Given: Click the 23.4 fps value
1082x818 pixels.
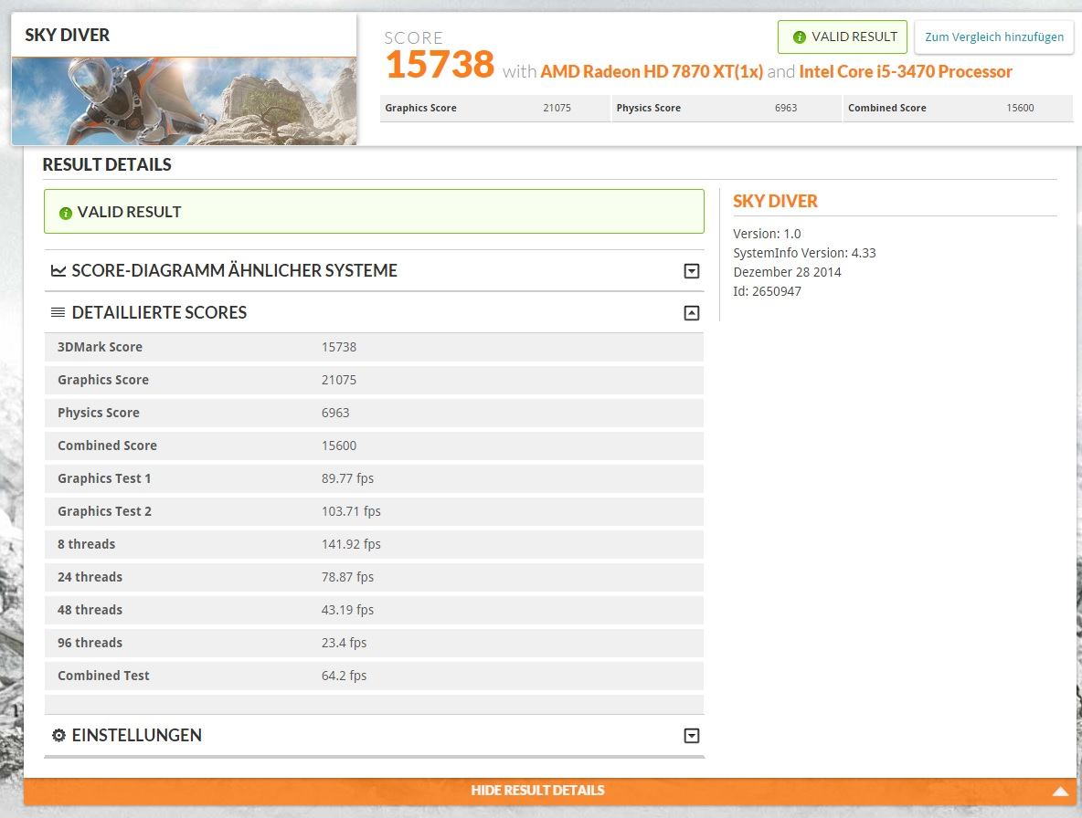Looking at the screenshot, I should 344,643.
